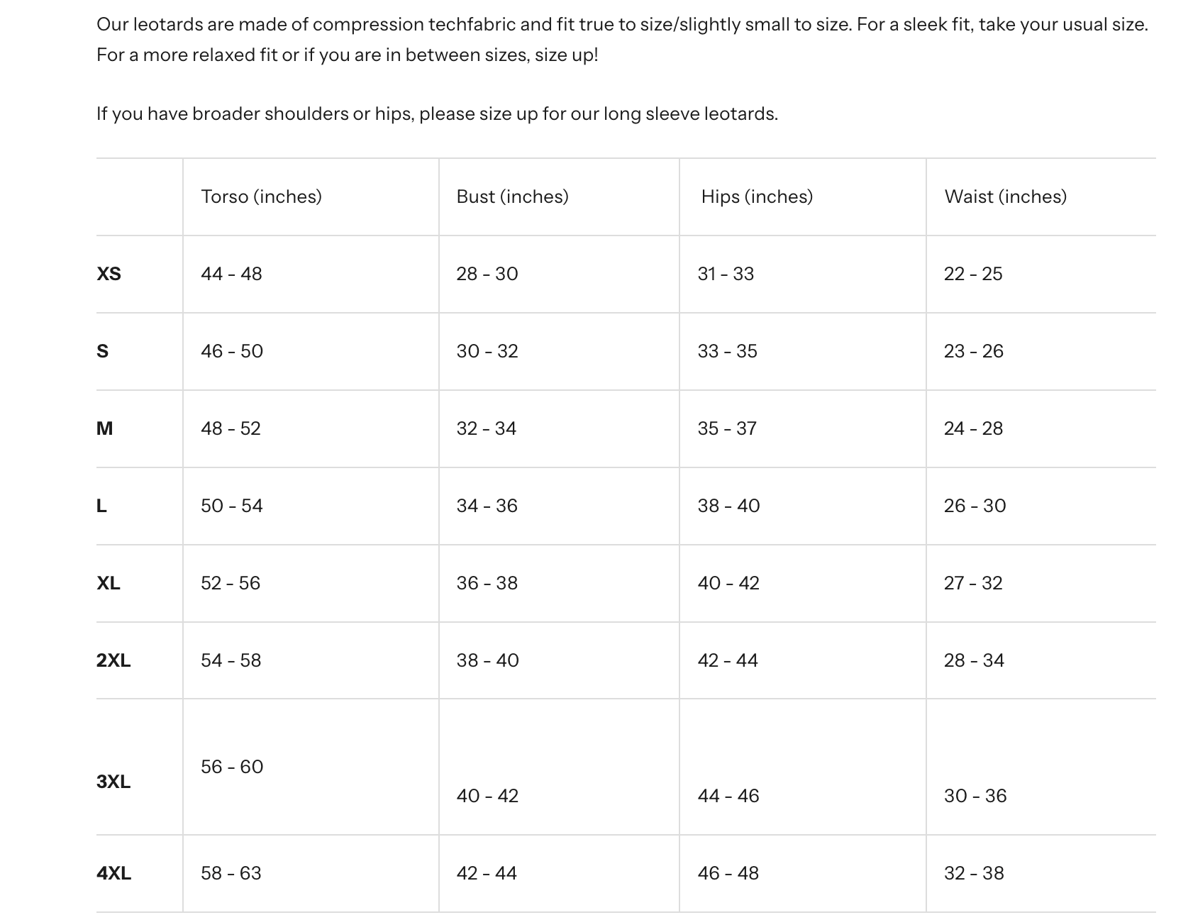1193x915 pixels.
Task: Click the XS size row label
Action: (109, 274)
